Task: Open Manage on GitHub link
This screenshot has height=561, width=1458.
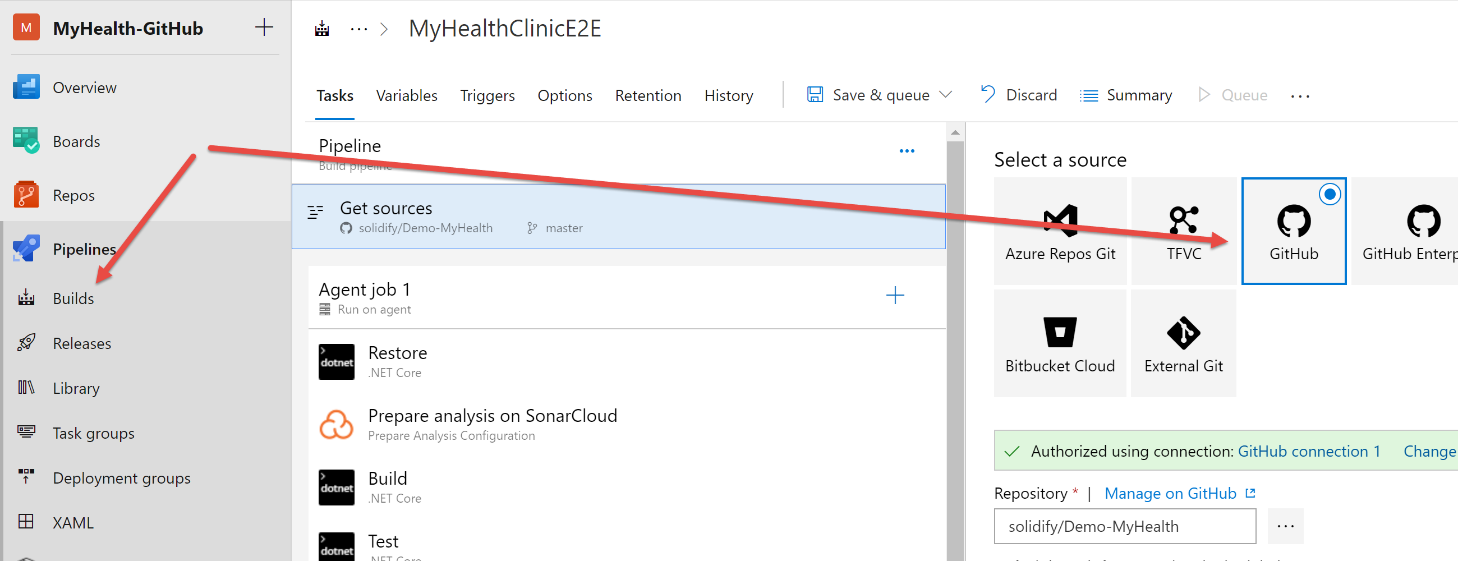Action: [1179, 494]
